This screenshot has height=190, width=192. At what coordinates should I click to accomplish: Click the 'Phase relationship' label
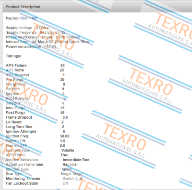tap(22, 37)
